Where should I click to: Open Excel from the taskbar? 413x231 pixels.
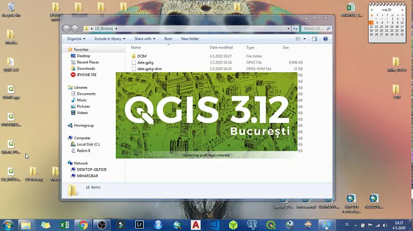(x=64, y=225)
